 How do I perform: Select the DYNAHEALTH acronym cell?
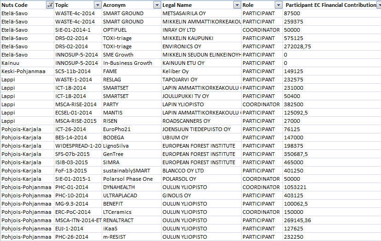[x=132, y=187]
